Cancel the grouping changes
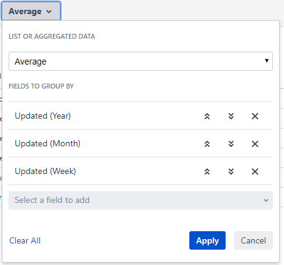This screenshot has width=284, height=265. coord(253,240)
